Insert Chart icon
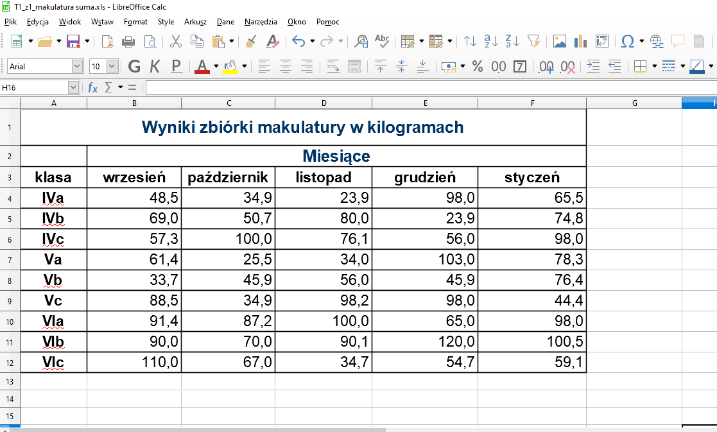Image resolution: width=717 pixels, height=432 pixels. [580, 42]
